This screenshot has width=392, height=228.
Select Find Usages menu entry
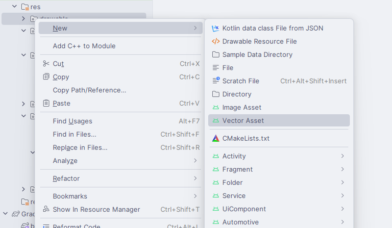click(72, 121)
